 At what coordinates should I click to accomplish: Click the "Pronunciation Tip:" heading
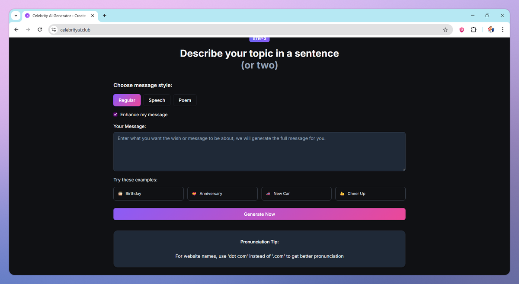(259, 242)
